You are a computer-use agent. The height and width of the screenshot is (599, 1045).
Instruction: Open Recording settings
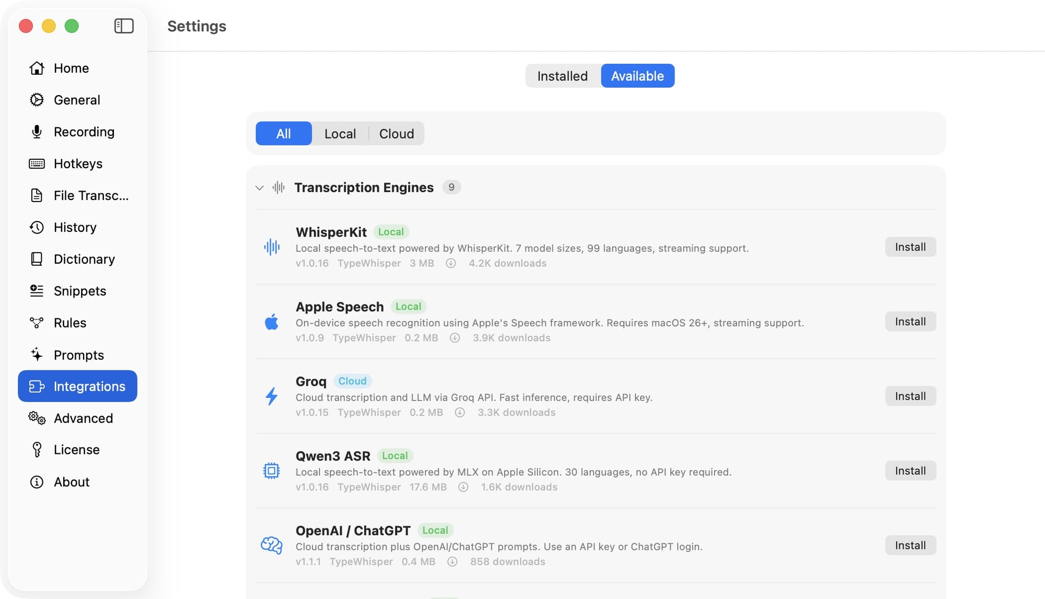point(77,132)
